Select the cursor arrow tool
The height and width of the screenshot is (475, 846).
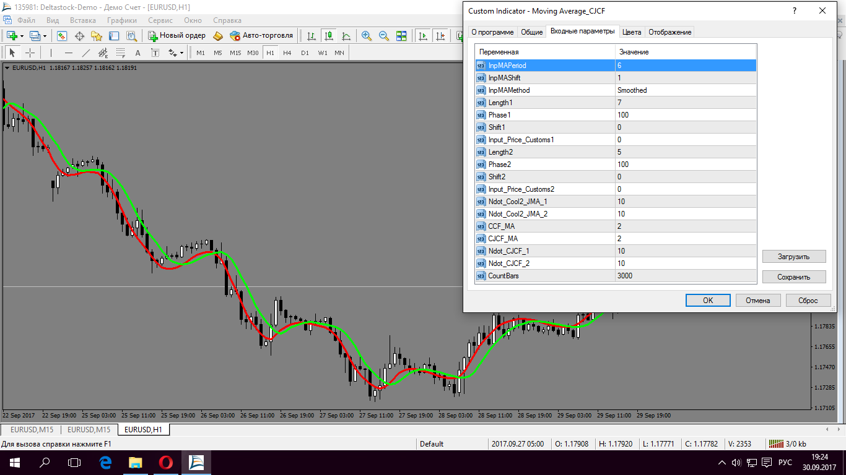(x=12, y=53)
